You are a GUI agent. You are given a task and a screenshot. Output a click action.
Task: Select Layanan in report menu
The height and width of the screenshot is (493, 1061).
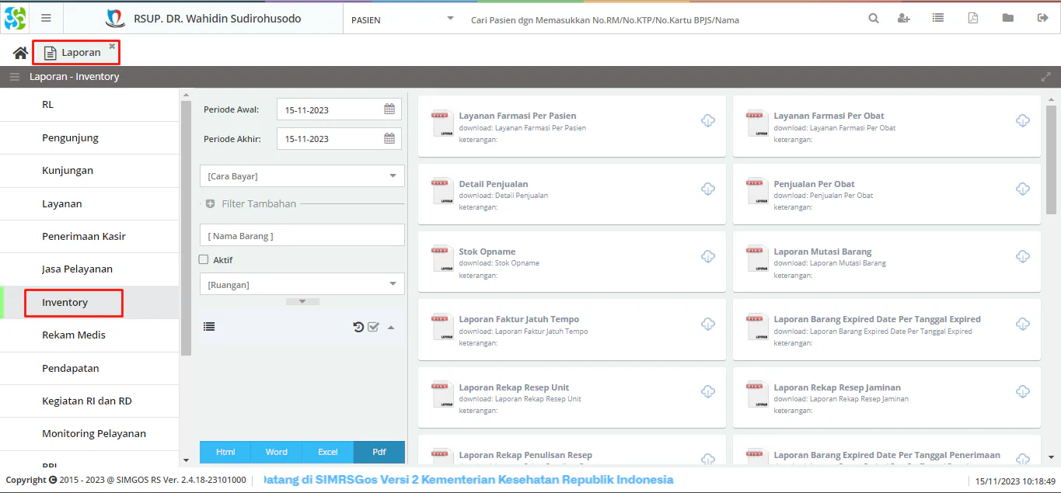coord(89,204)
